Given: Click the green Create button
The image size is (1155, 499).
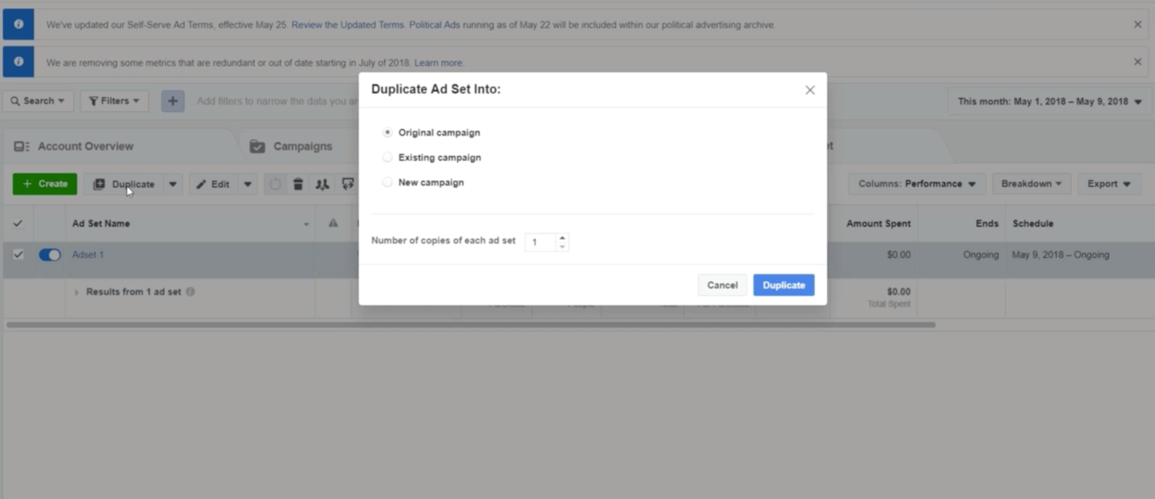Looking at the screenshot, I should (x=45, y=184).
